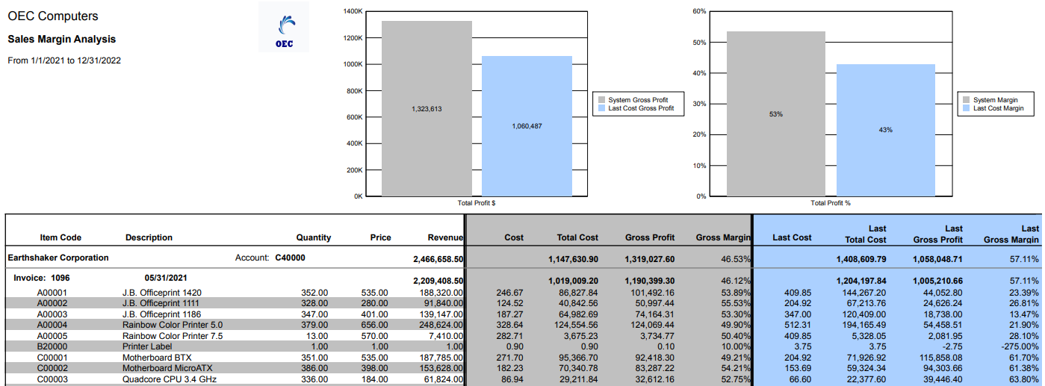Click the -275.00% last gross margin value
This screenshot has height=386, width=1045.
[x=1020, y=346]
